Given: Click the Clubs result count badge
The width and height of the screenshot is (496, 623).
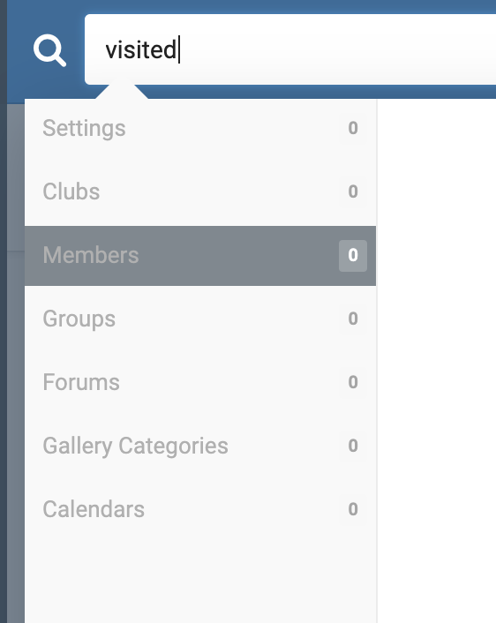Looking at the screenshot, I should (353, 191).
